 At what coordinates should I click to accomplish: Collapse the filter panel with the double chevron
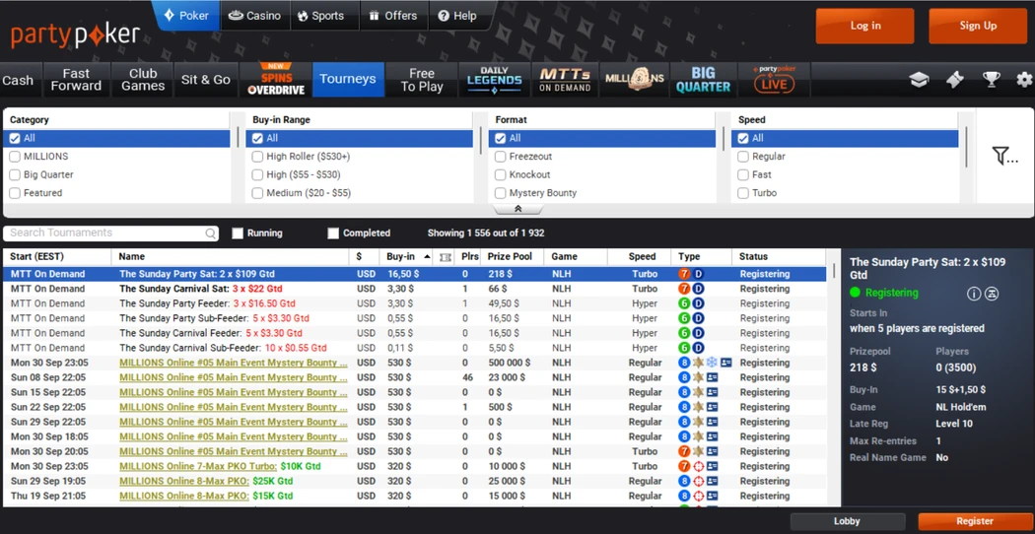click(x=518, y=209)
